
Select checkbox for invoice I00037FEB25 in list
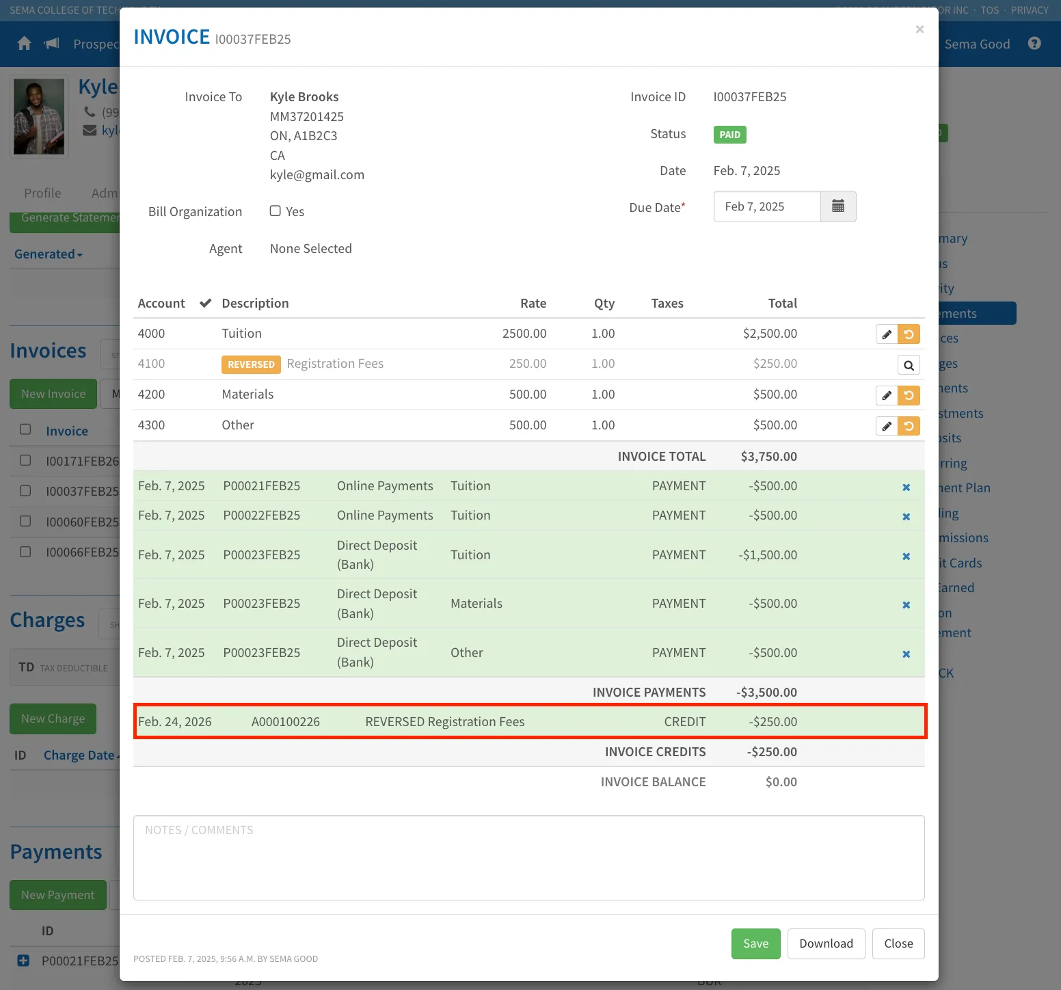(x=25, y=490)
